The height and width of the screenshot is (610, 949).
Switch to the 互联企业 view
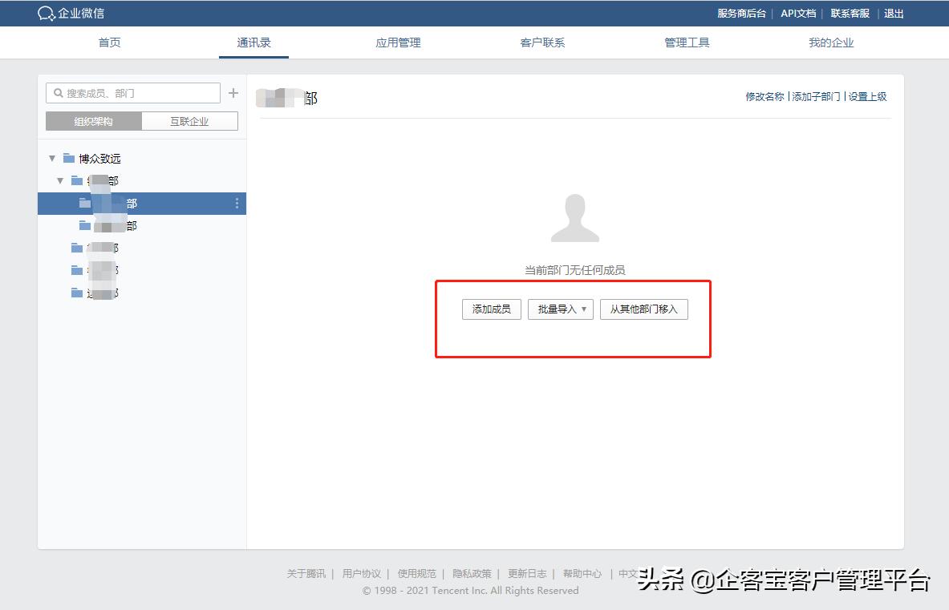[190, 120]
